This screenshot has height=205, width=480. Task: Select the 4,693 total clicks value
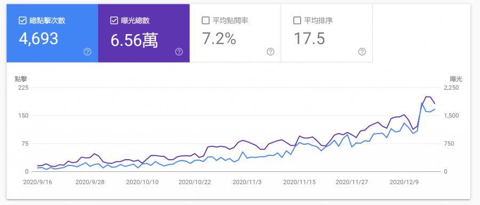pyautogui.click(x=38, y=39)
